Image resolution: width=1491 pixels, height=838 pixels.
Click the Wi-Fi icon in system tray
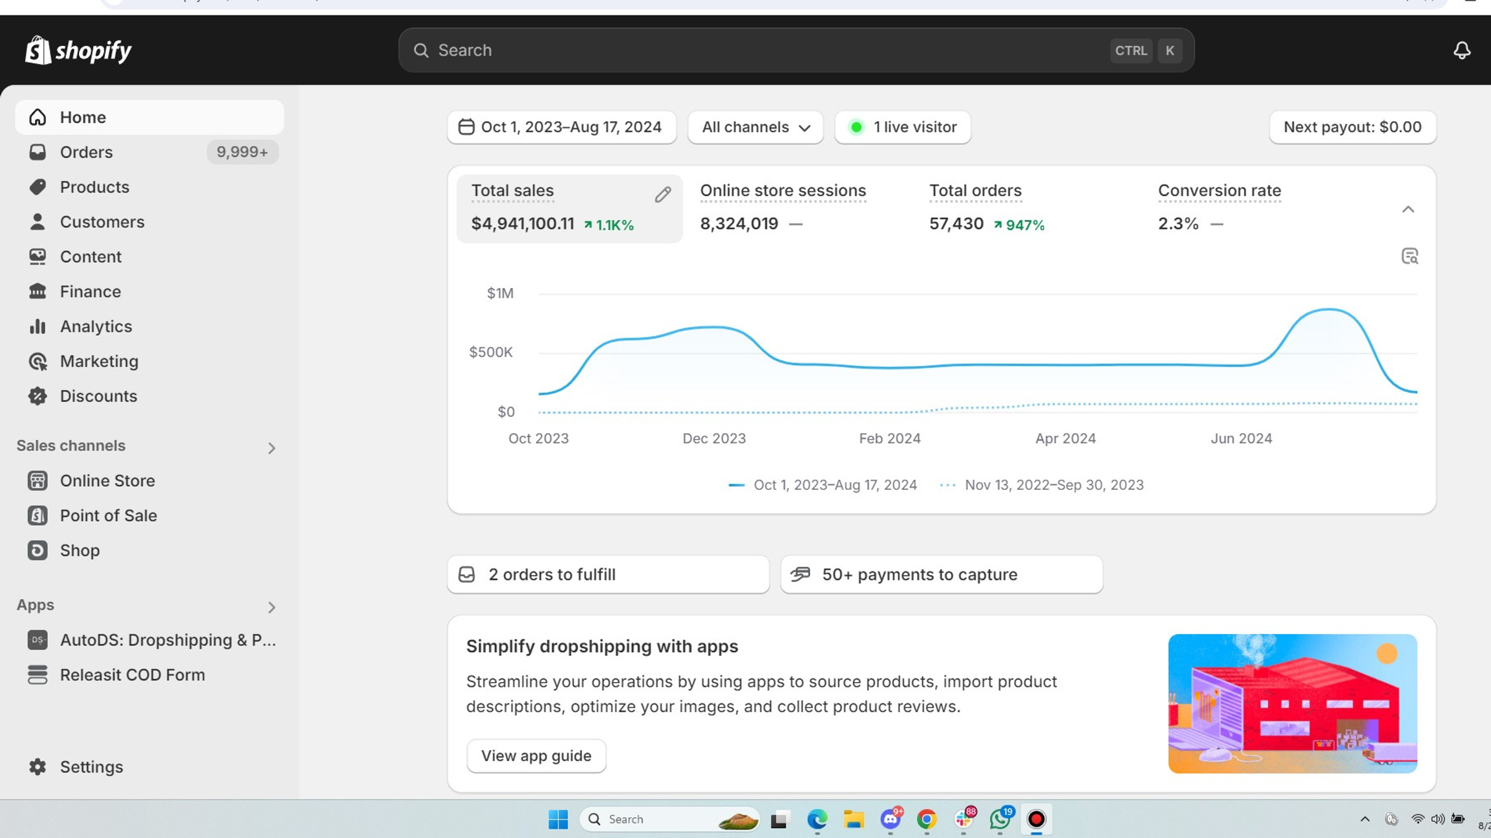[x=1418, y=819]
